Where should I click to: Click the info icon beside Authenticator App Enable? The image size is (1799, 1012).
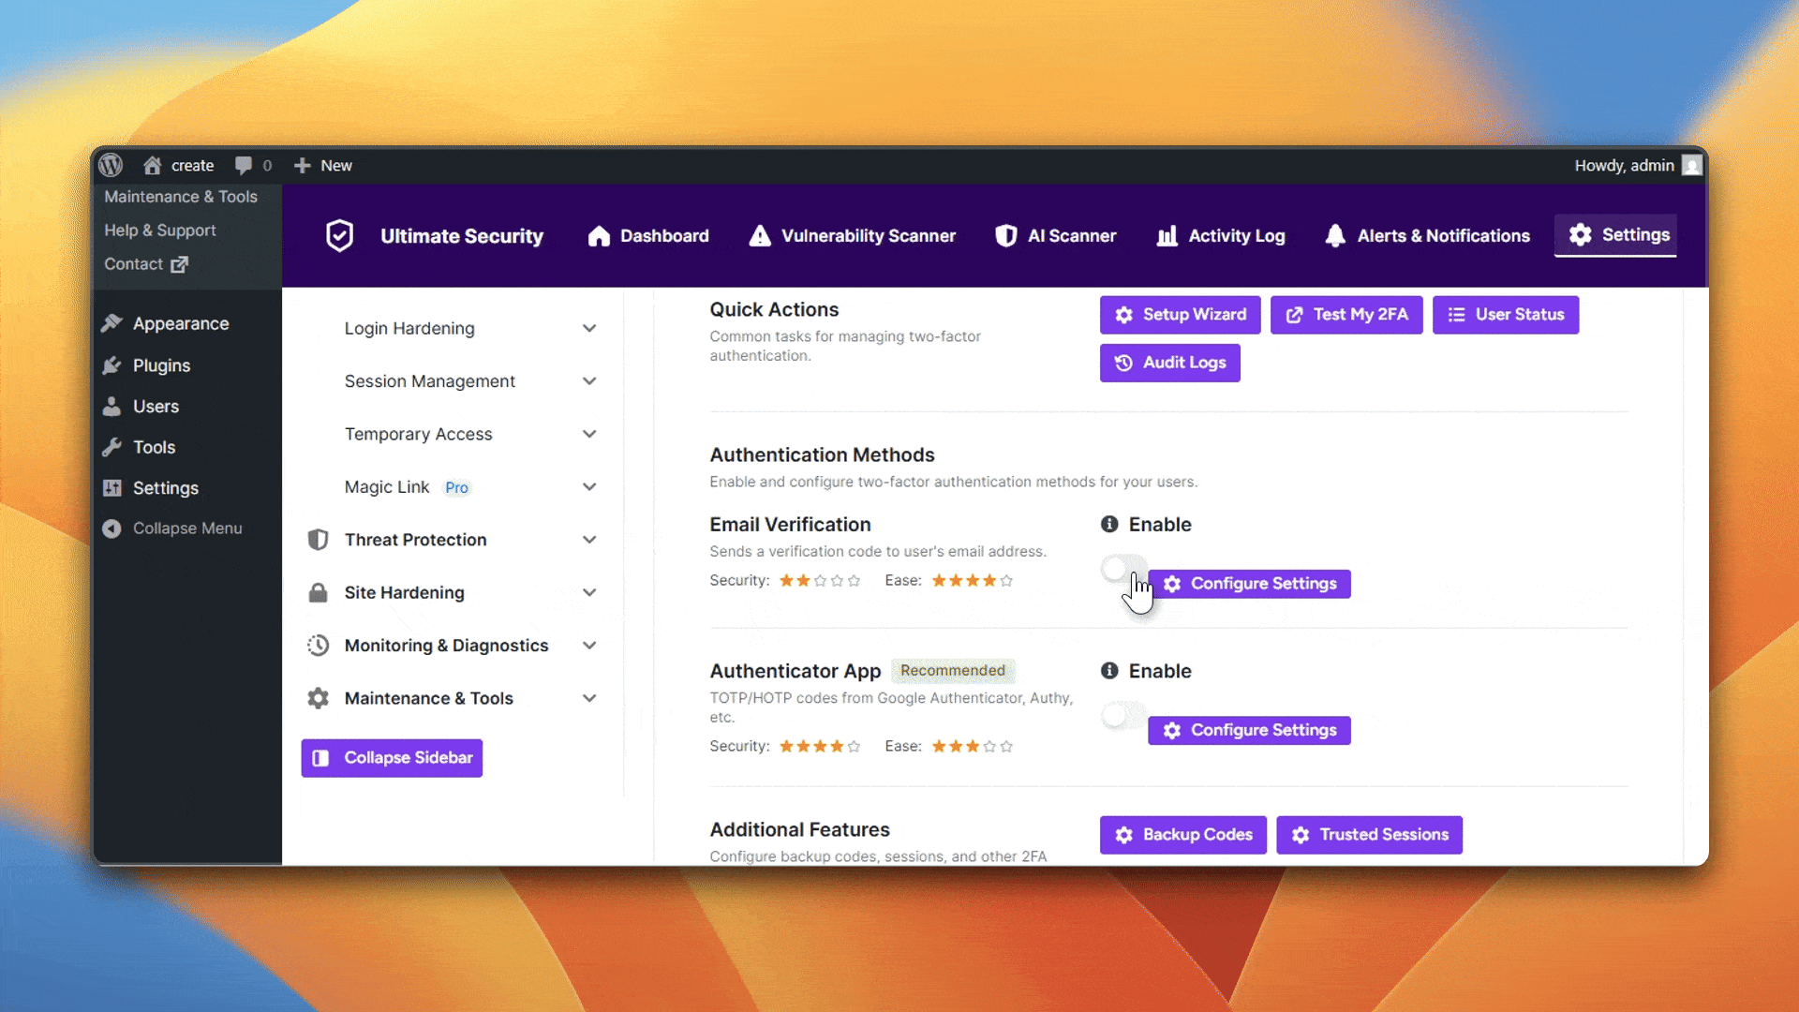click(1109, 671)
